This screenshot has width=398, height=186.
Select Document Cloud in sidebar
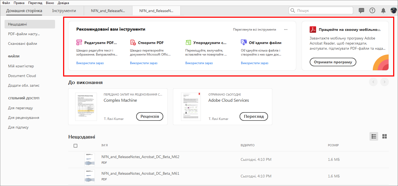(x=22, y=76)
